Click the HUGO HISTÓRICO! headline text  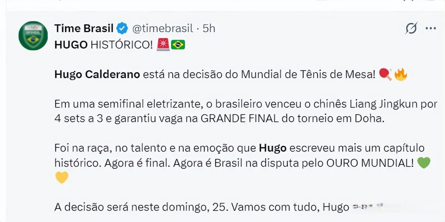click(x=104, y=45)
